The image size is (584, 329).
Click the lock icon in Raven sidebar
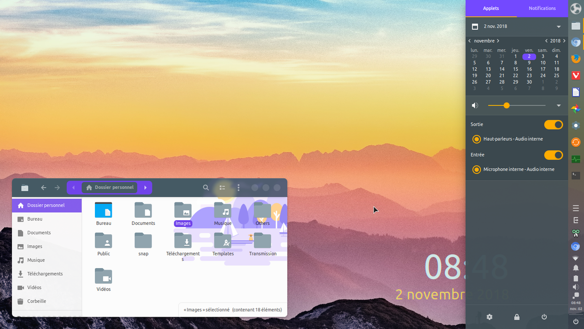pyautogui.click(x=517, y=317)
